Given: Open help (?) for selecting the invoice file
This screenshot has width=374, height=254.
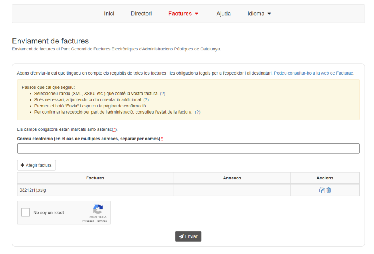Looking at the screenshot, I should click(x=163, y=94).
